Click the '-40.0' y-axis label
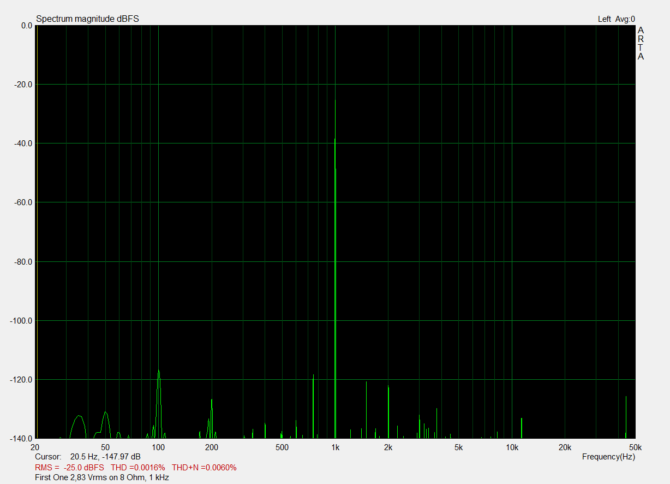 click(23, 144)
